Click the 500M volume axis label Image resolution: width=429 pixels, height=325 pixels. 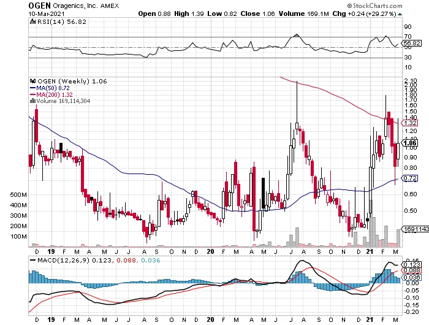[18, 195]
